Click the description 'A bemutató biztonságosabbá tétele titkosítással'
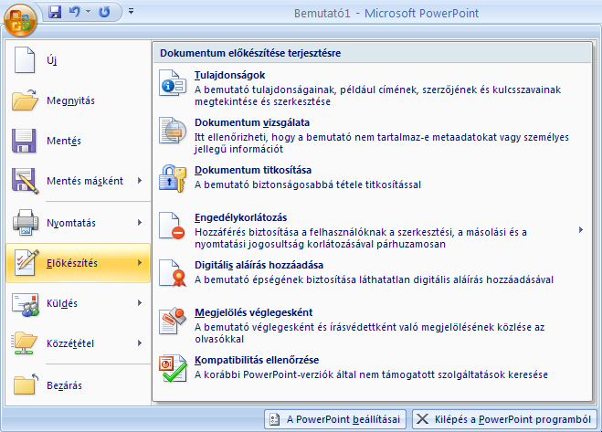 point(308,184)
